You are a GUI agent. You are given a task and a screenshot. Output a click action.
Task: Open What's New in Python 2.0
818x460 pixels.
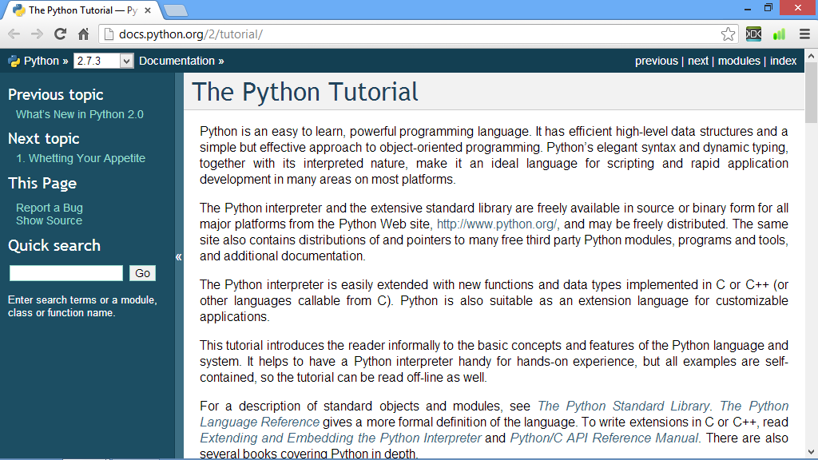pos(80,114)
